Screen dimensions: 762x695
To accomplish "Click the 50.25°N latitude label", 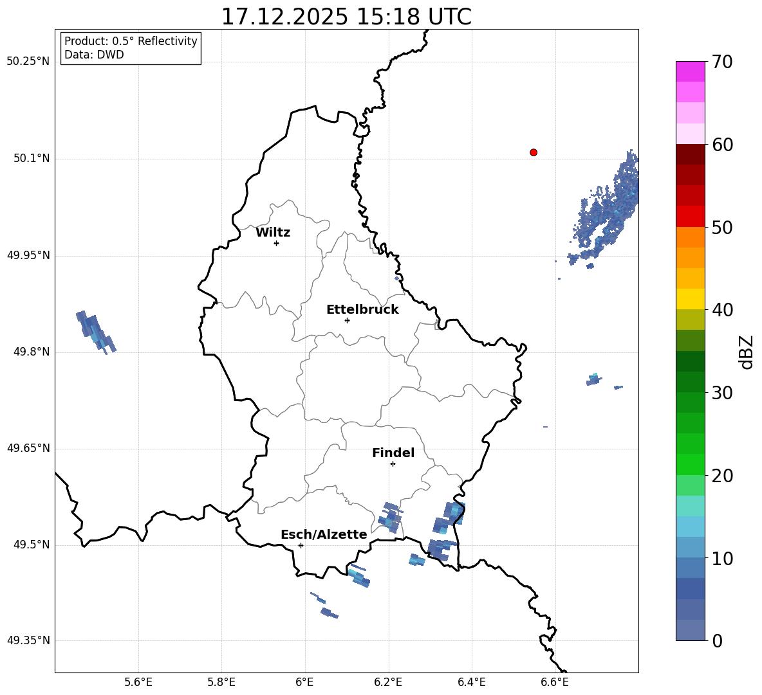I will tap(28, 62).
